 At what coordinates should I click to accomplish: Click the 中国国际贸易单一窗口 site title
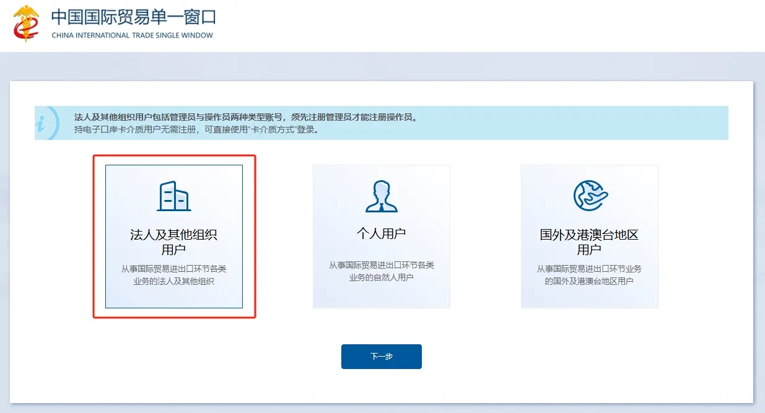click(133, 17)
